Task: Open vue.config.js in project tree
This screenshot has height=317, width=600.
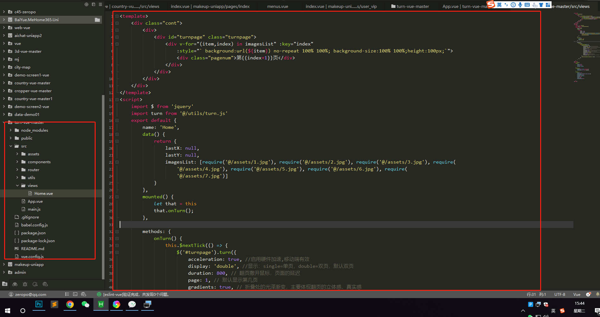Action: [x=32, y=256]
